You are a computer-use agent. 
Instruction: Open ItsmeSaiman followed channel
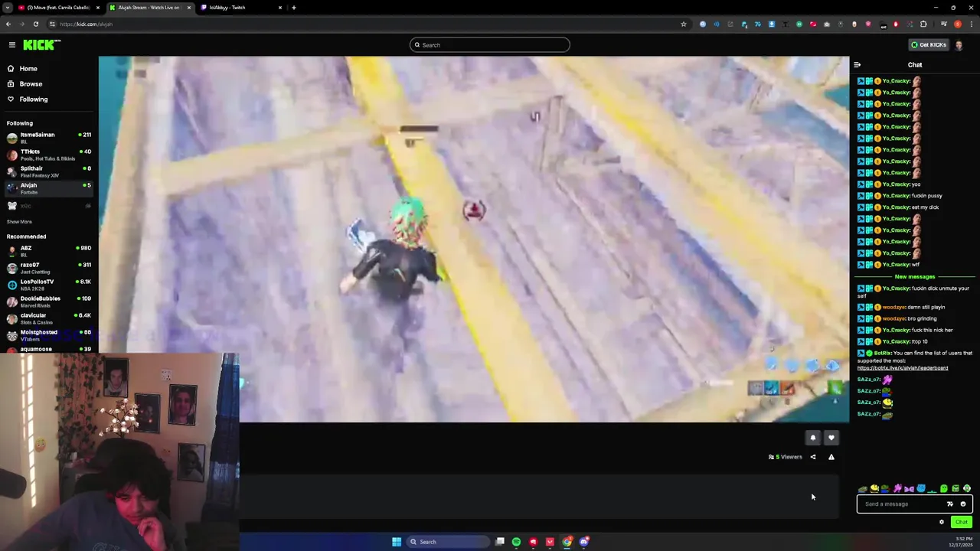coord(49,138)
